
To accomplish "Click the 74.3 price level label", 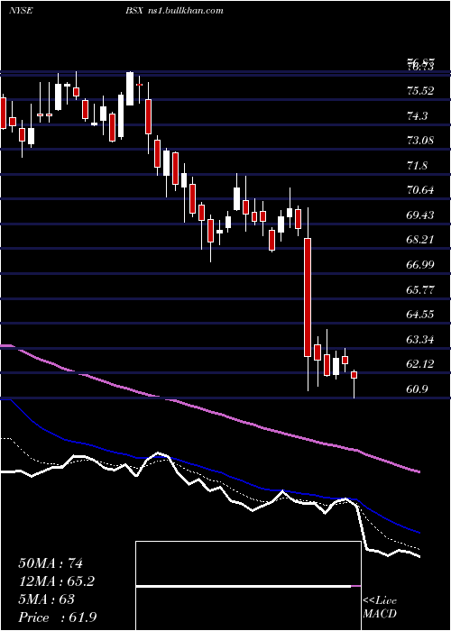I will pyautogui.click(x=417, y=116).
